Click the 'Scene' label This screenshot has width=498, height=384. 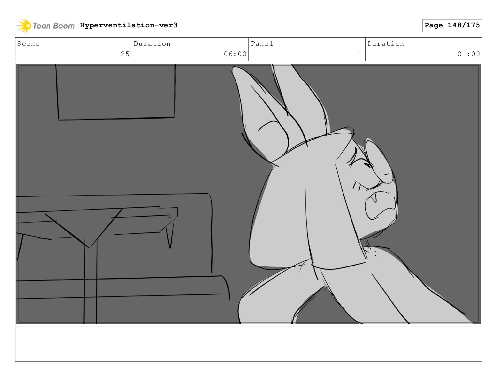pyautogui.click(x=29, y=44)
